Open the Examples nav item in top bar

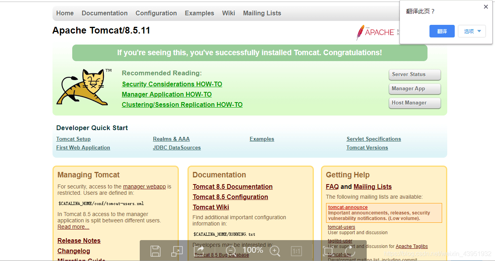(199, 13)
